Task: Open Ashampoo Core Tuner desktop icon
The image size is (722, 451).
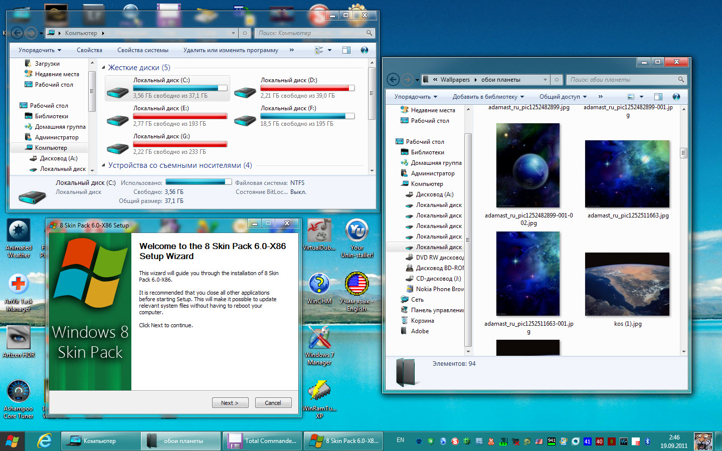Action: (19, 399)
